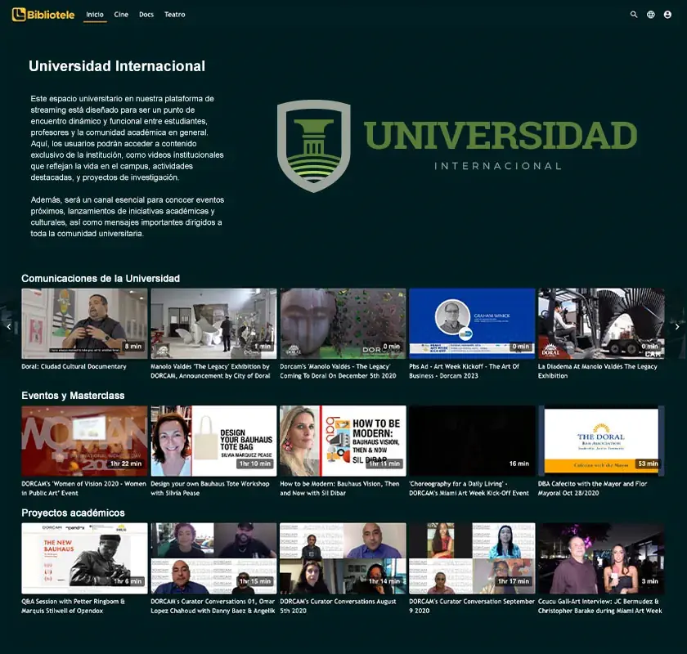Screen dimensions: 687x654
Task: Click title "Manolo Valdés 'The Legacy' Exhibition by DORCAM"
Action: click(x=210, y=371)
